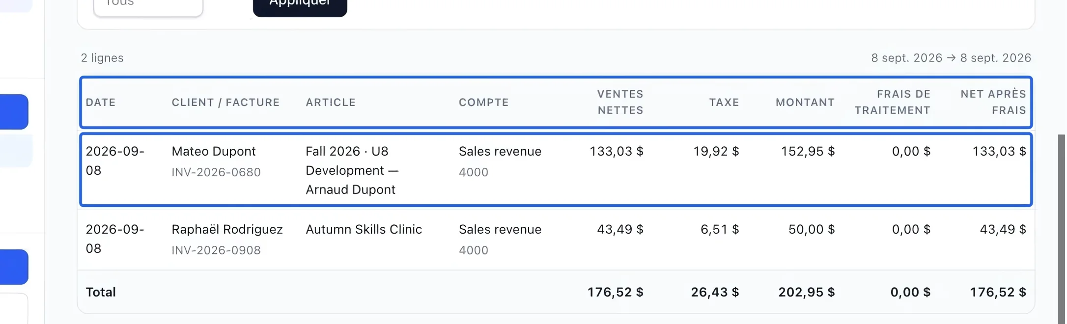The height and width of the screenshot is (324, 1067).
Task: Select invoice number INV-2026-0908
Action: (x=216, y=250)
